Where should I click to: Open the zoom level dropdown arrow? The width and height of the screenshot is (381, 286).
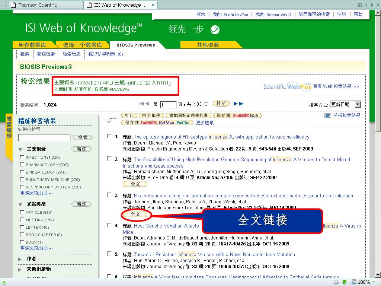point(374,282)
